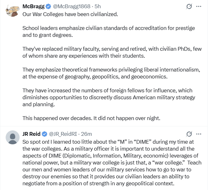
Task: Open the 26m timestamp on the reply
Action: coord(87,134)
